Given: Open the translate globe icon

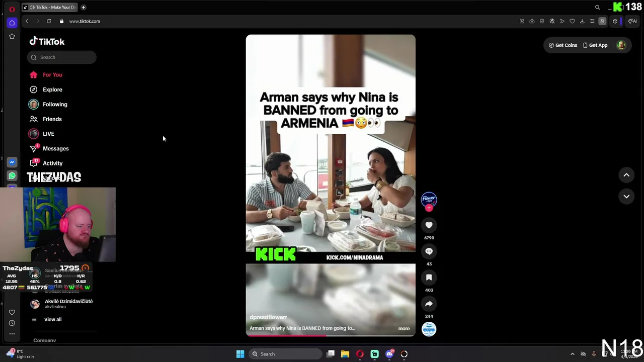Looking at the screenshot, I should pyautogui.click(x=552, y=21).
